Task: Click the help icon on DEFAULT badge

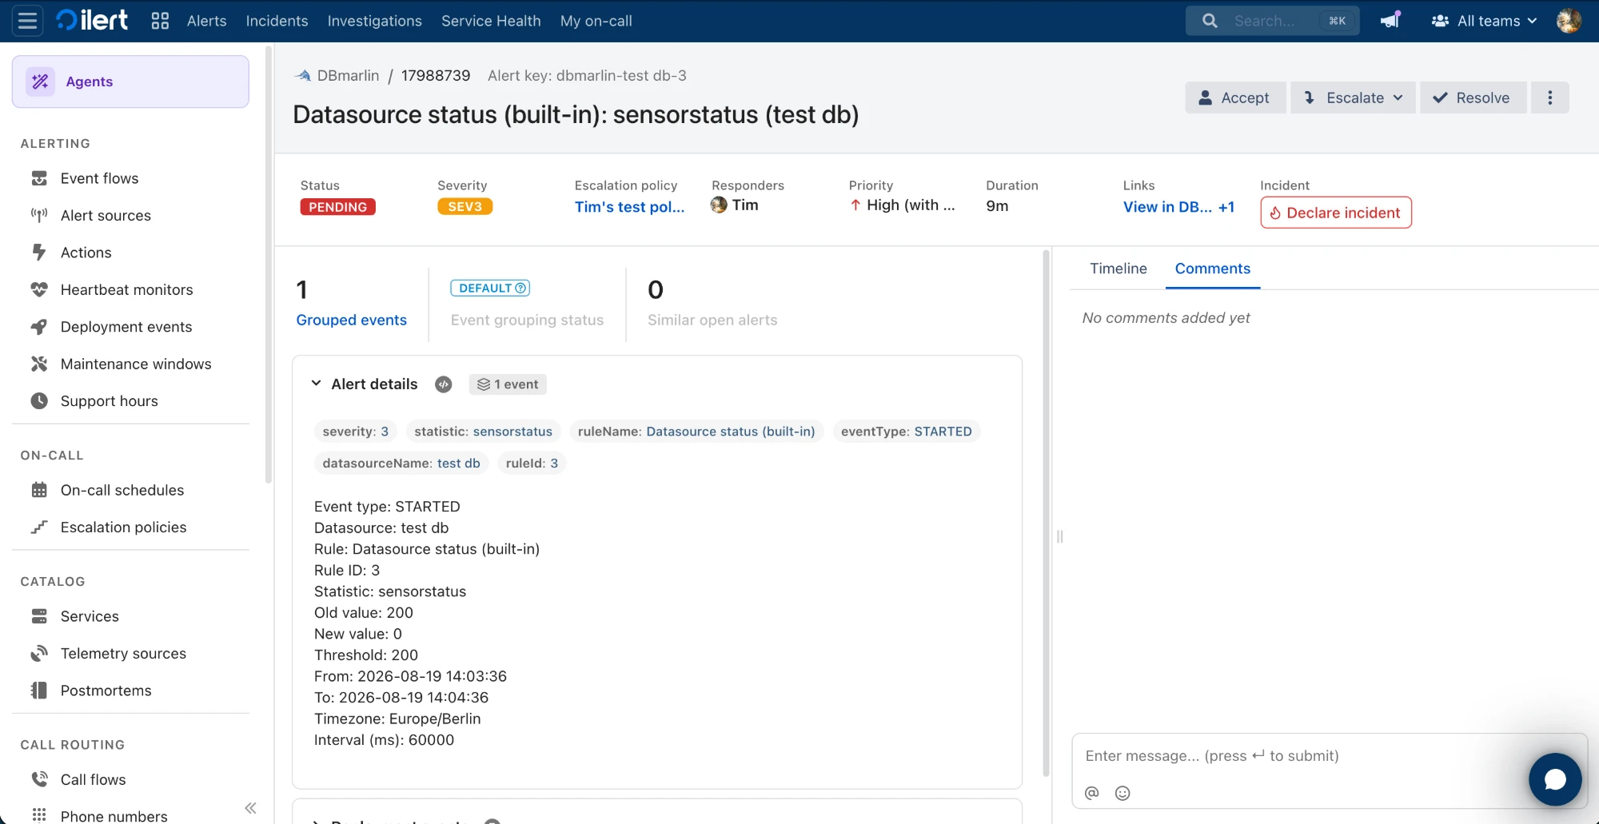Action: tap(520, 289)
